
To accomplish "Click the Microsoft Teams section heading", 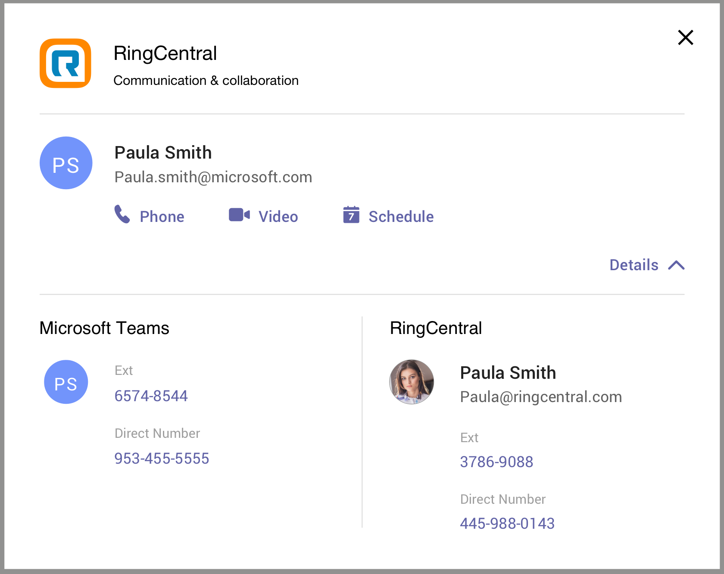I will click(104, 328).
